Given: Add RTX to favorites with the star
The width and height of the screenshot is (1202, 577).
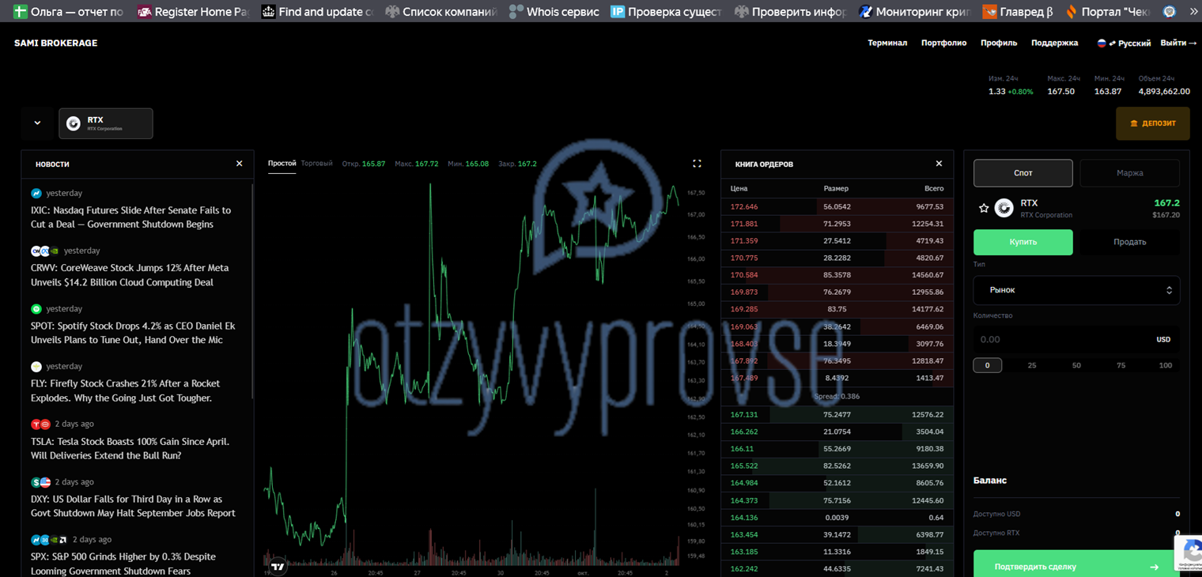Looking at the screenshot, I should point(984,208).
